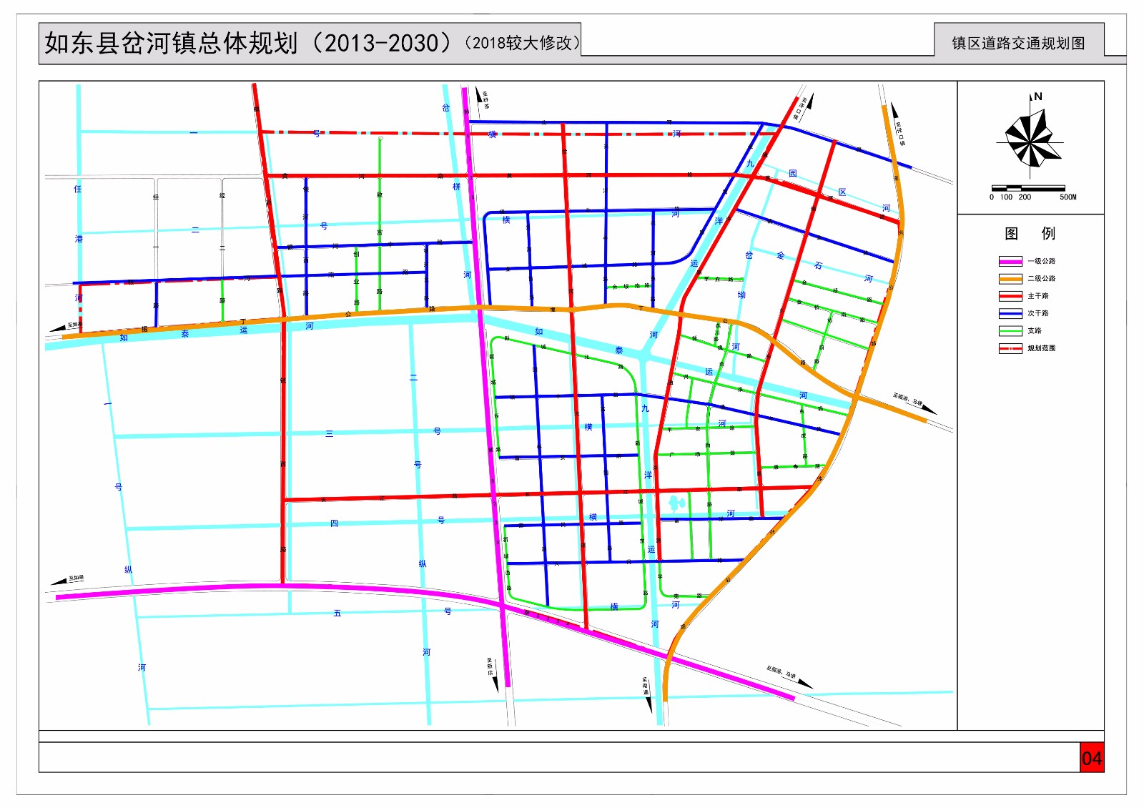Click the 至栟茶 direction arrow at top
This screenshot has height=808, width=1144.
click(x=479, y=95)
